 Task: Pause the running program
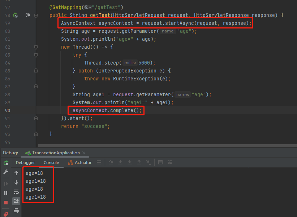click(x=6, y=193)
